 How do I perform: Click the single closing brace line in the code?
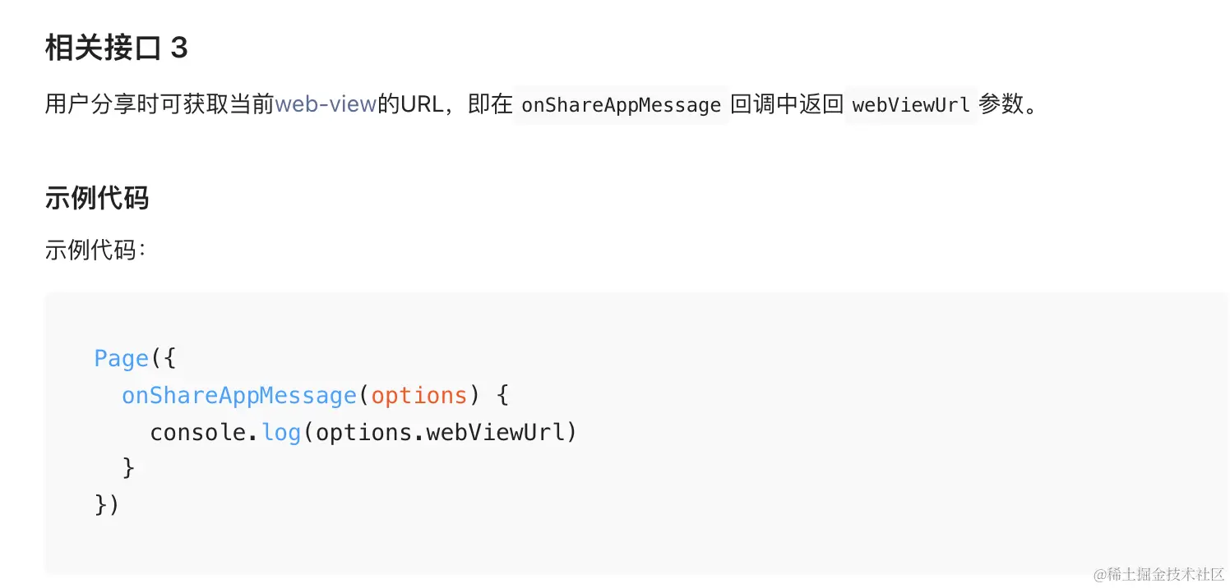pyautogui.click(x=128, y=468)
